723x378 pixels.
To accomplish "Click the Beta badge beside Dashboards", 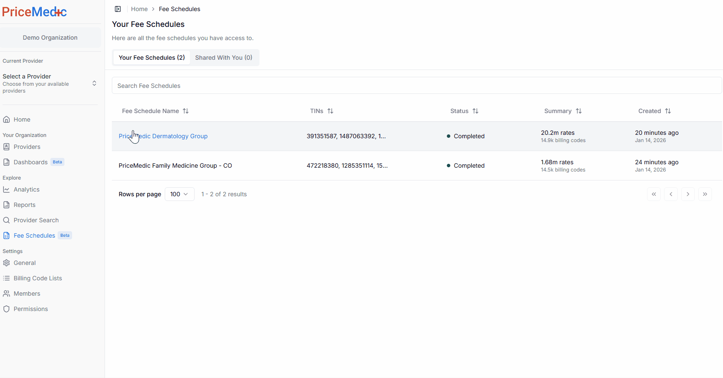I will click(x=58, y=162).
